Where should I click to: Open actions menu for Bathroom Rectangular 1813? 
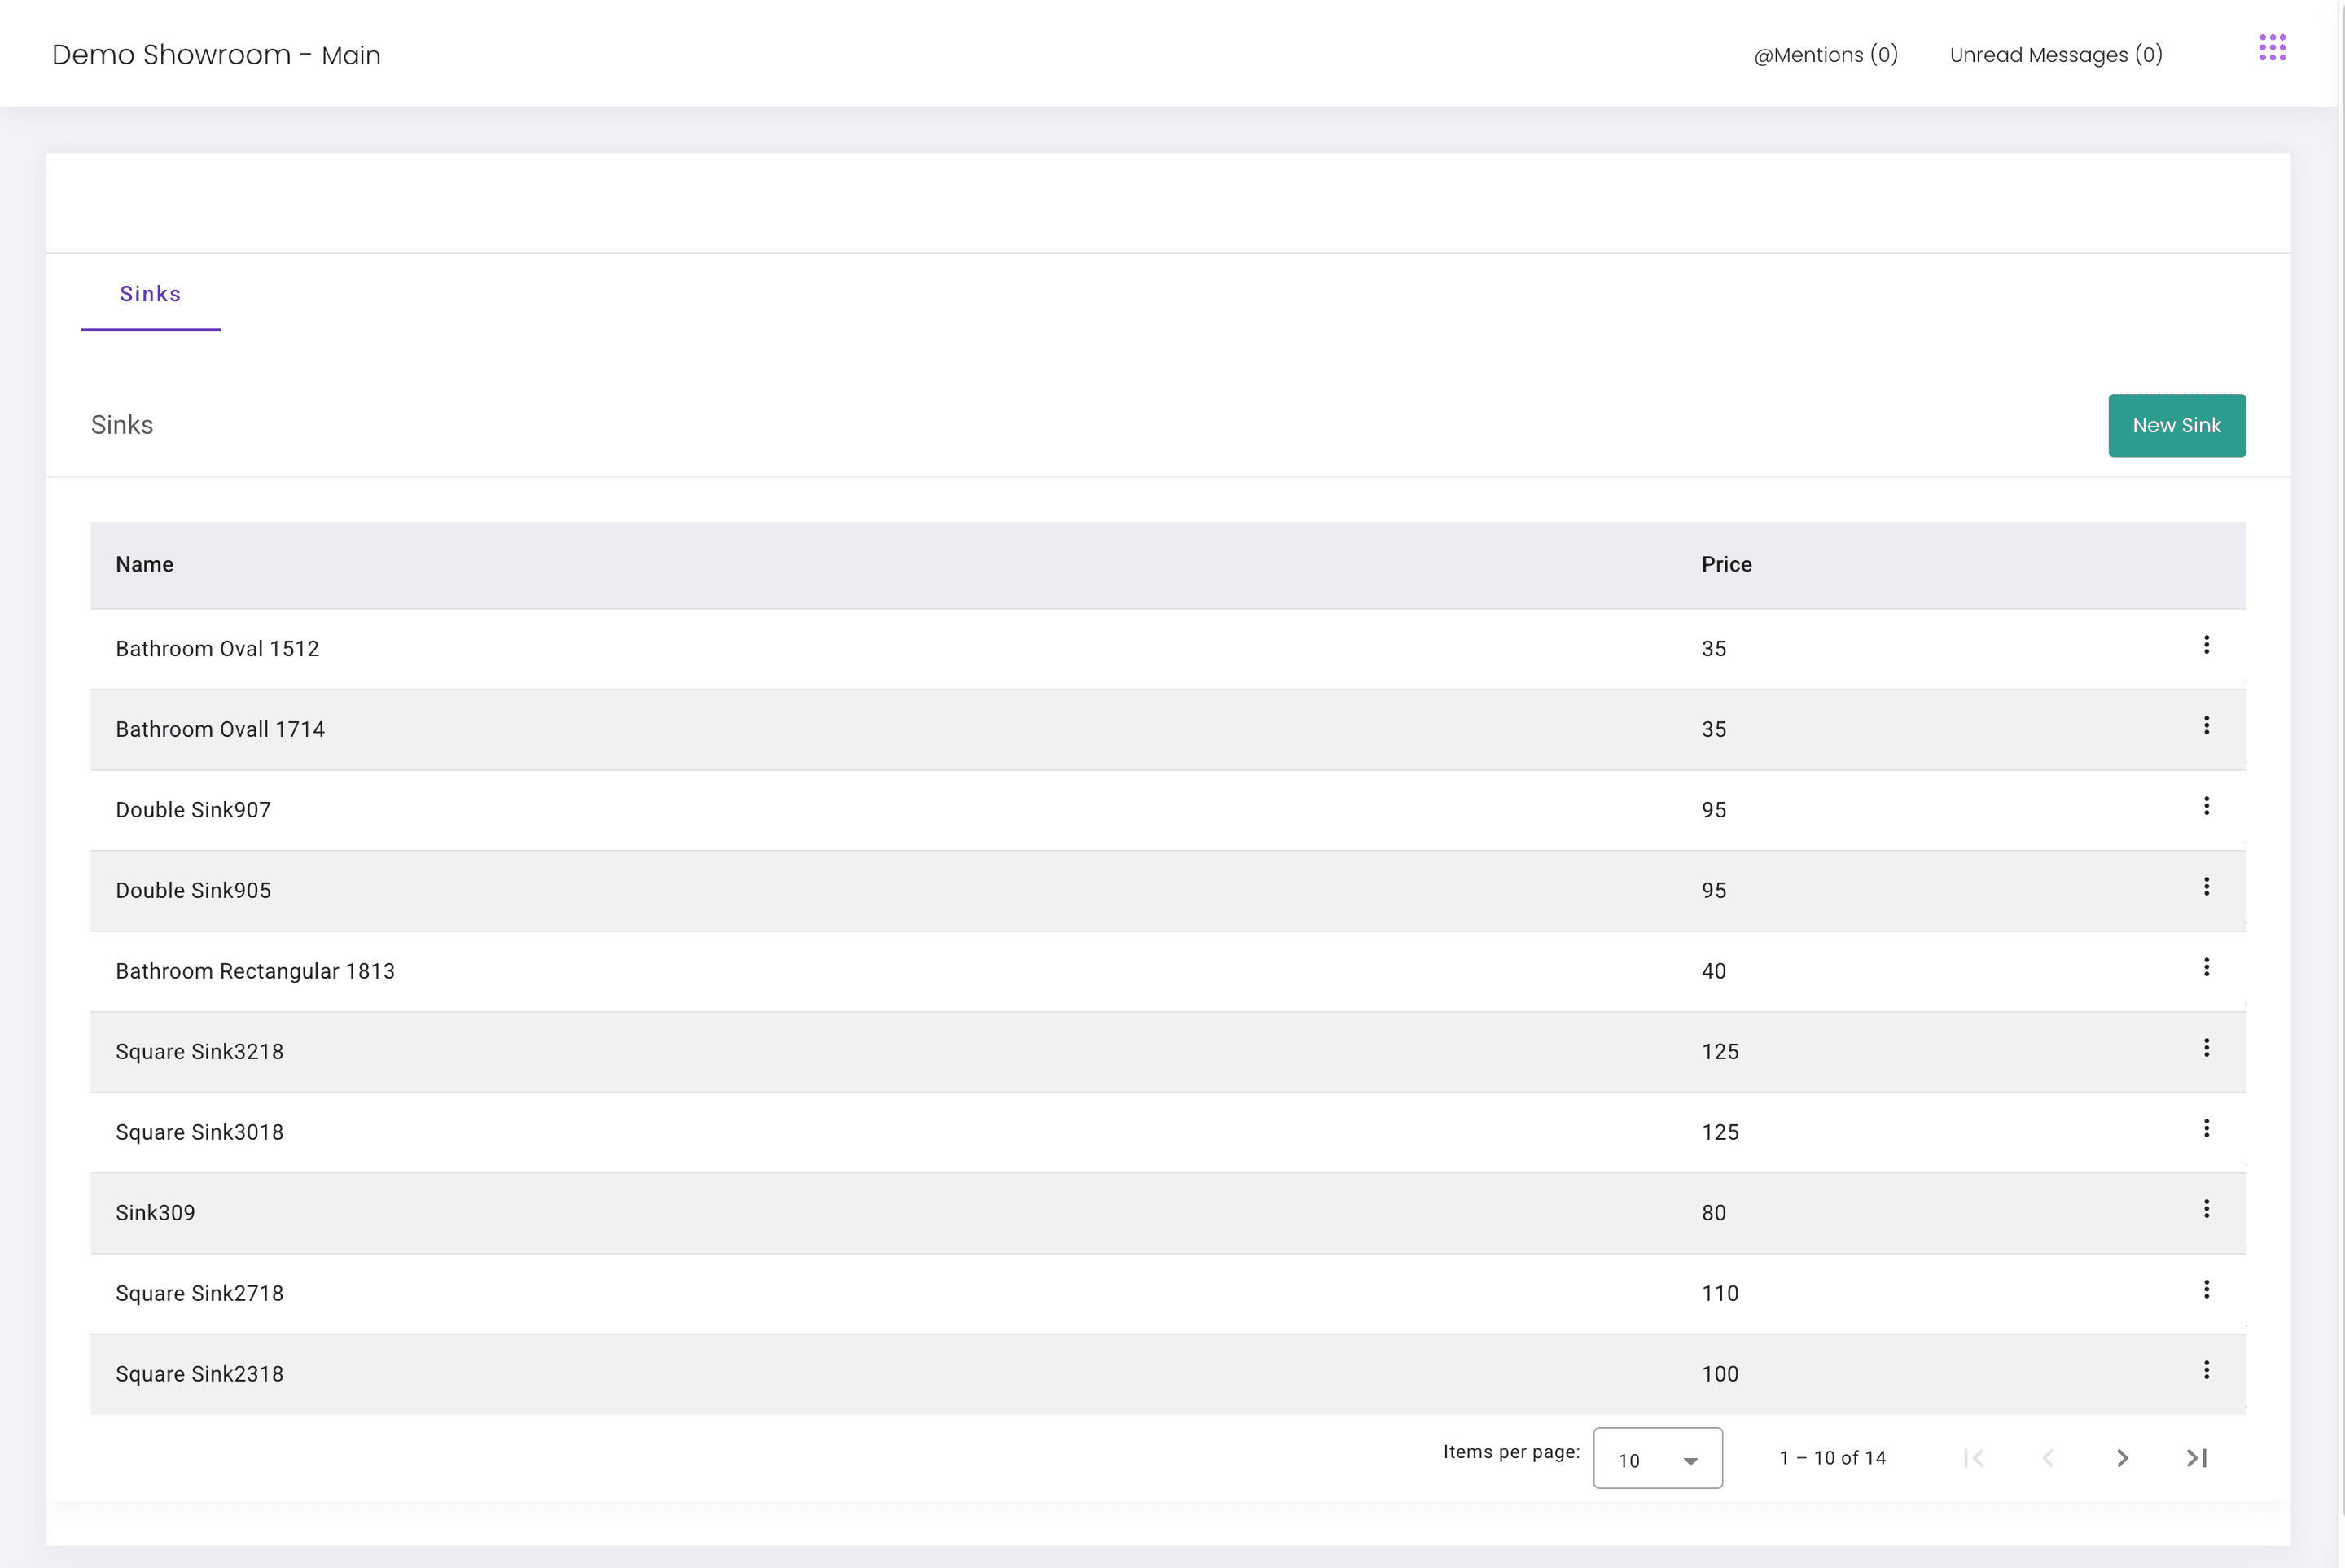tap(2206, 967)
